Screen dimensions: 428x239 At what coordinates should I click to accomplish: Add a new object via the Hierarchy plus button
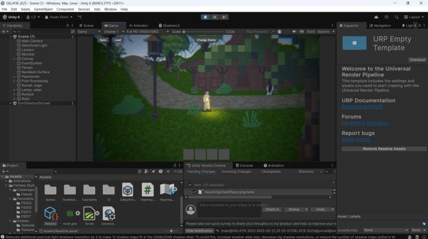click(x=5, y=31)
